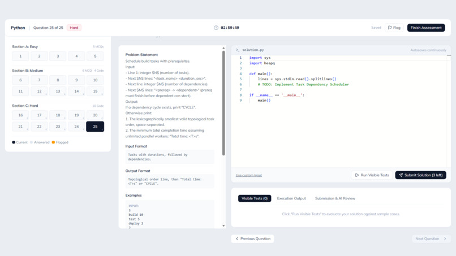The width and height of the screenshot is (456, 256).
Task: Run the visible tests
Action: [372, 175]
